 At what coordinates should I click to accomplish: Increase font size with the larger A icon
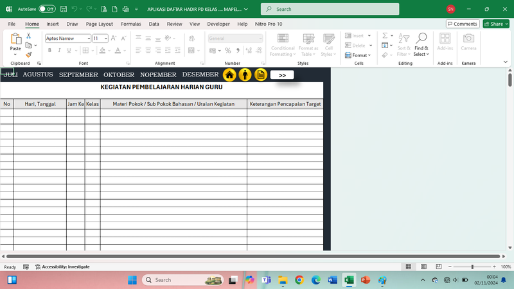tap(114, 39)
